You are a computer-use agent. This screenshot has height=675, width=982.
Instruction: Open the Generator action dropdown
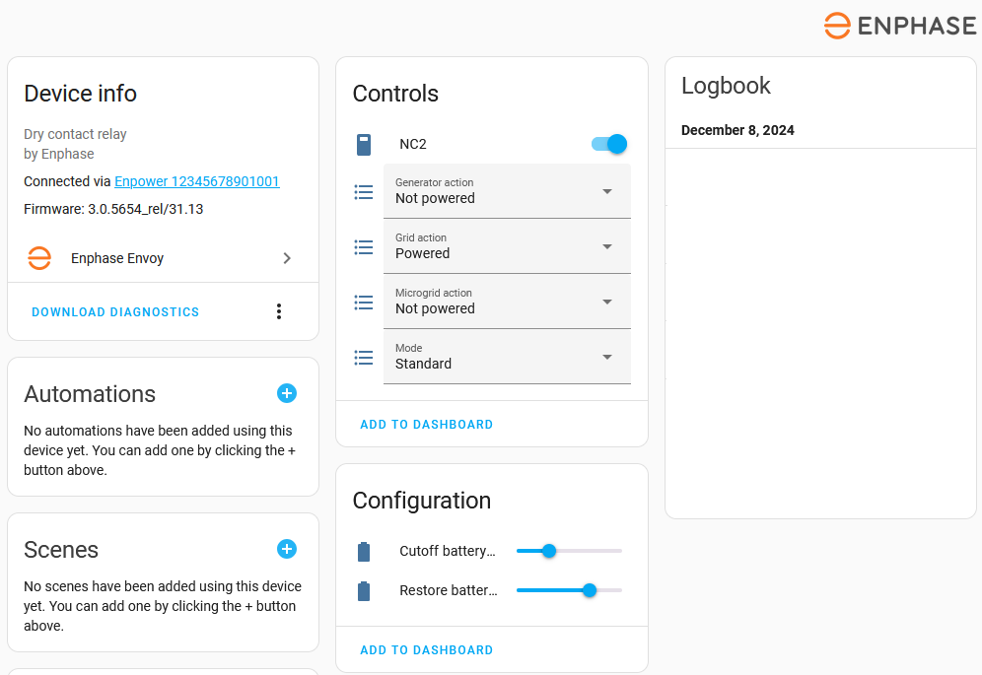[x=507, y=191]
